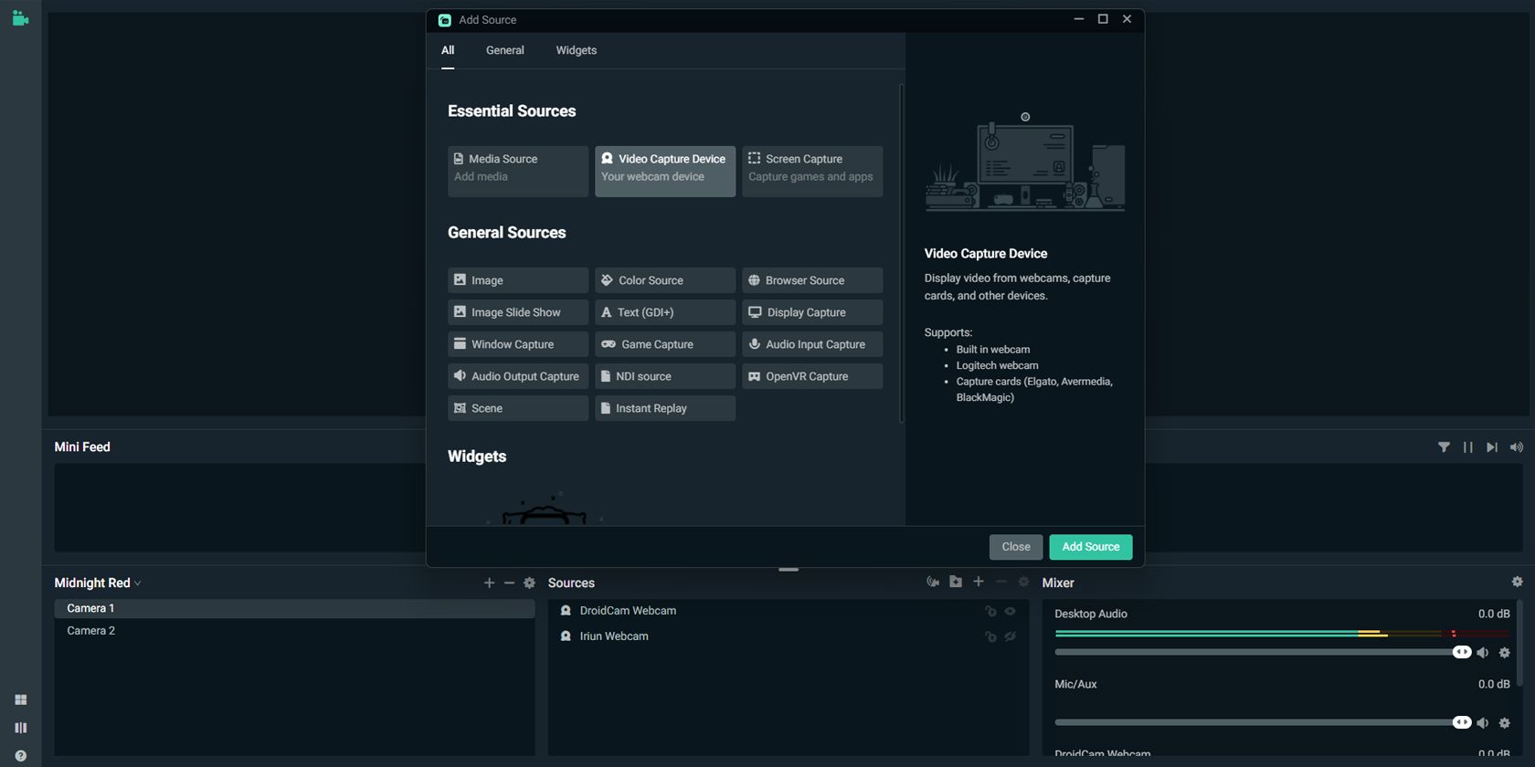Open scene settings gear icon
Screen dimensions: 1535x767
(529, 583)
